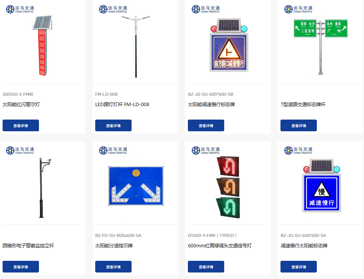The width and height of the screenshot is (364, 279).
Task: Open the red solar flashing warning light image
Action: pos(42,45)
